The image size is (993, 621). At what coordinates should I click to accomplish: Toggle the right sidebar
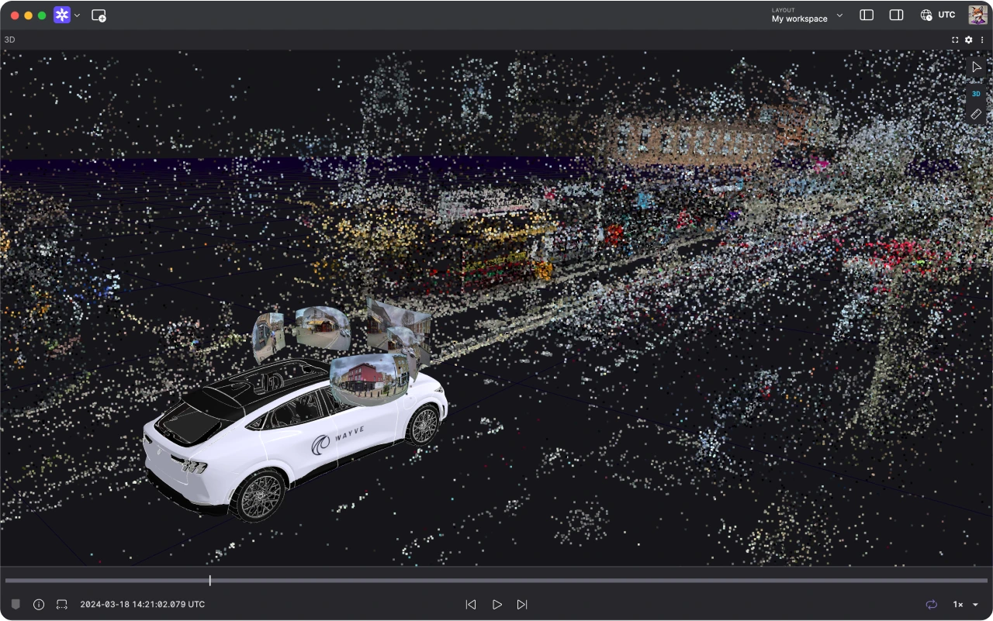(x=896, y=15)
